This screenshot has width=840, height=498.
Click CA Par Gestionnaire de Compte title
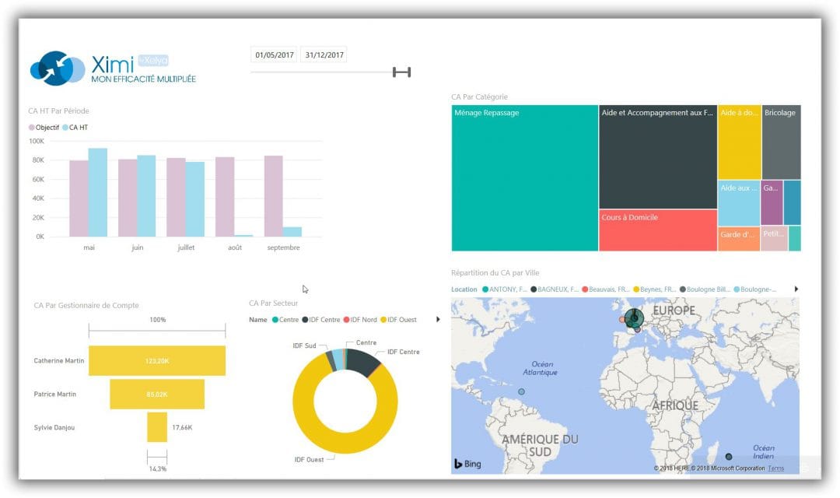[86, 306]
